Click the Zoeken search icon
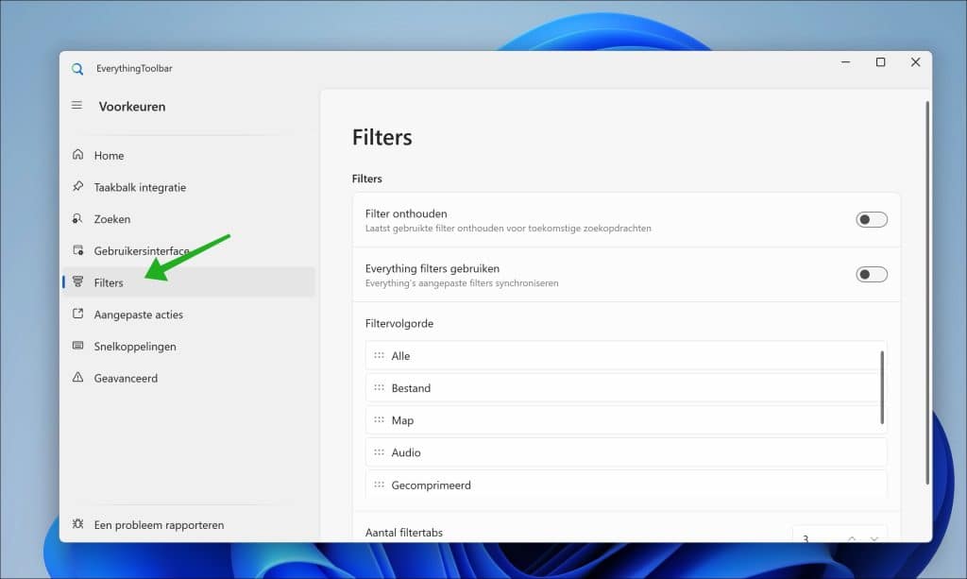 77,218
